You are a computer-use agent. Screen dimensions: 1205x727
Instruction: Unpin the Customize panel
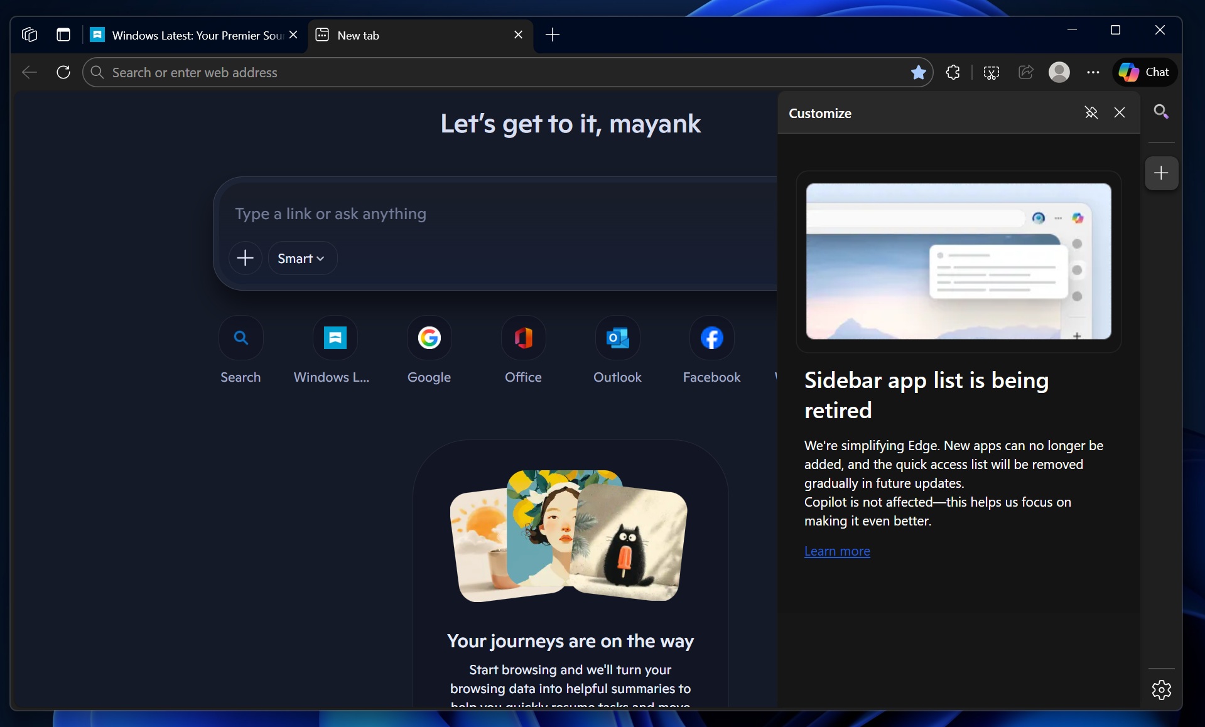[1091, 112]
